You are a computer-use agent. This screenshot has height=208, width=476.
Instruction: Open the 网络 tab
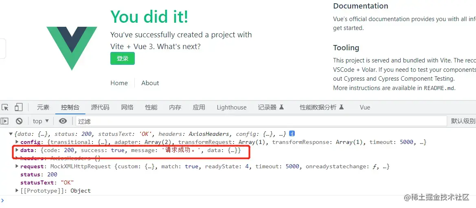127,107
